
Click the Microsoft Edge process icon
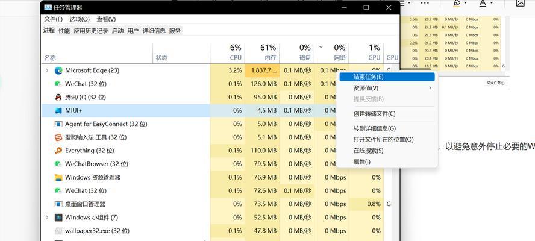coord(58,70)
